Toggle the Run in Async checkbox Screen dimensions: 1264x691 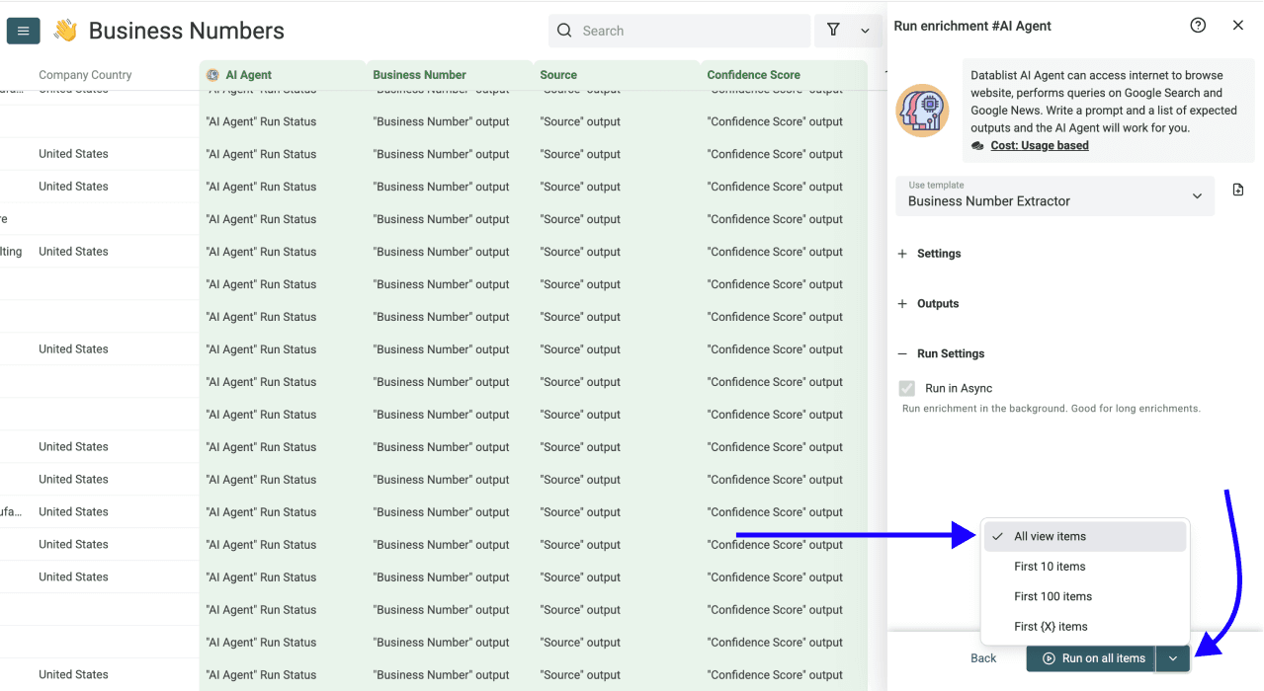pyautogui.click(x=907, y=387)
